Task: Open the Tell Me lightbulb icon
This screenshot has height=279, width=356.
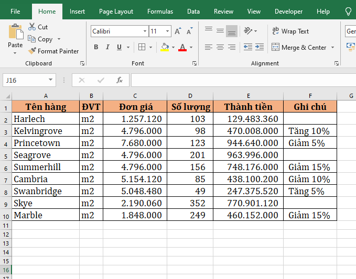Action: pos(348,12)
